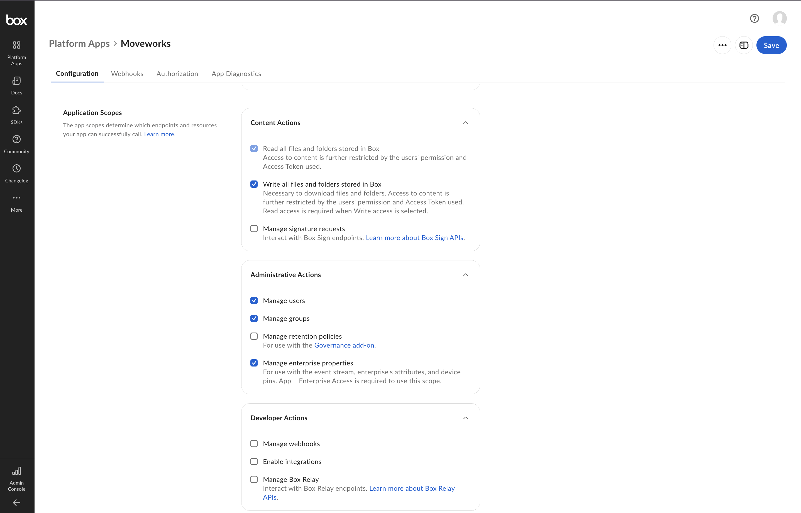801x513 pixels.
Task: Check Enable integrations box
Action: click(x=254, y=462)
